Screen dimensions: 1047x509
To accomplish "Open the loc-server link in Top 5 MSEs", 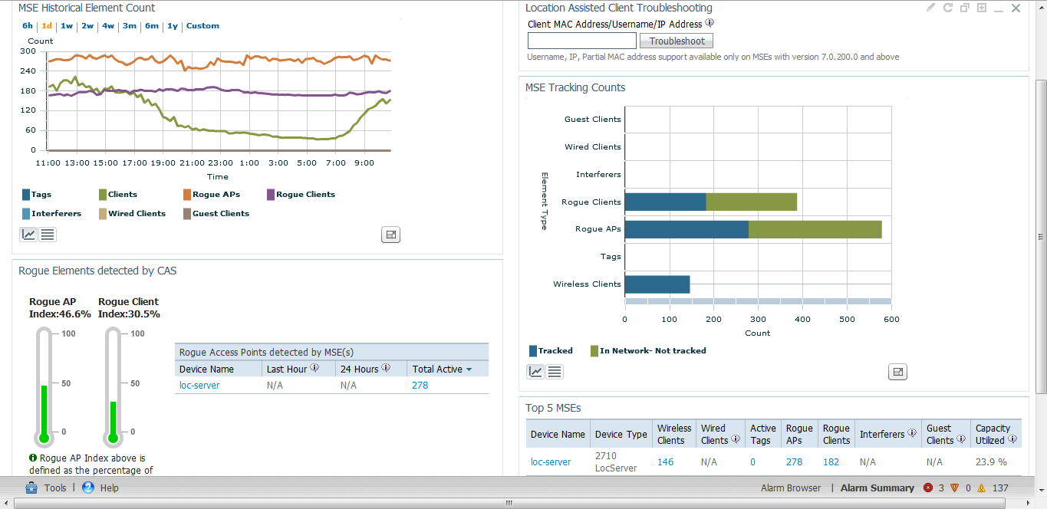I will [551, 462].
